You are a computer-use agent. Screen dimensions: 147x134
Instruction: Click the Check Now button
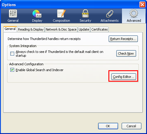126,53
